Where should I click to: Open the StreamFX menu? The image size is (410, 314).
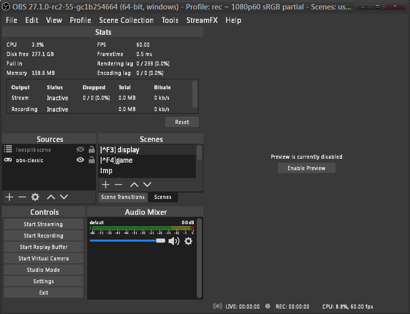pos(202,20)
